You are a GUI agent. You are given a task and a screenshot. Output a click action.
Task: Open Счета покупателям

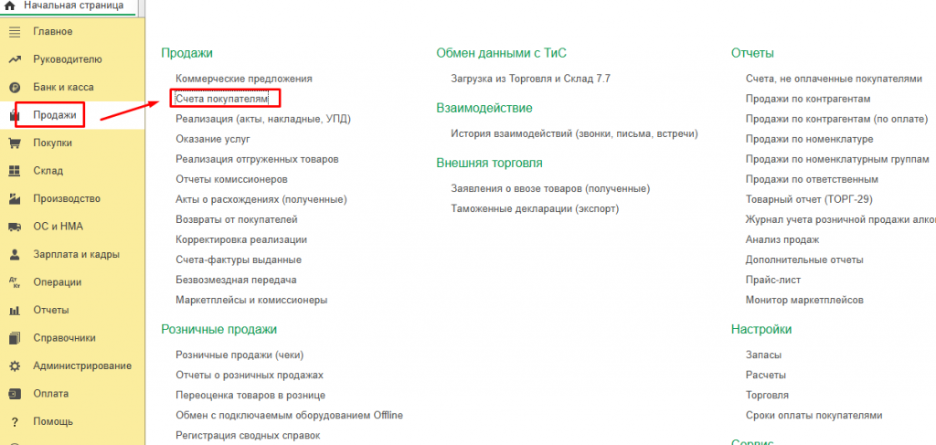pos(222,99)
